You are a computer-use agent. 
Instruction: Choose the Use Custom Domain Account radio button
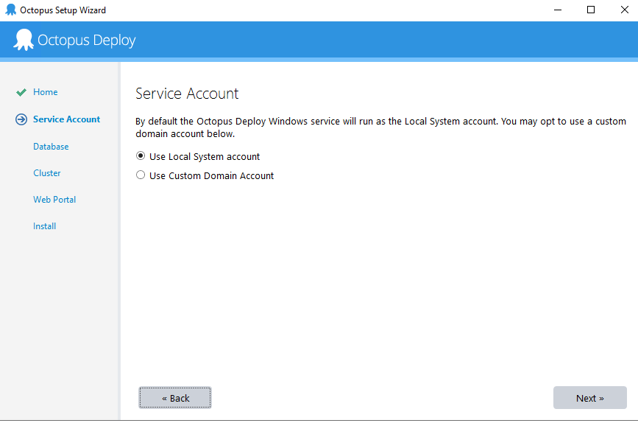pyautogui.click(x=141, y=175)
